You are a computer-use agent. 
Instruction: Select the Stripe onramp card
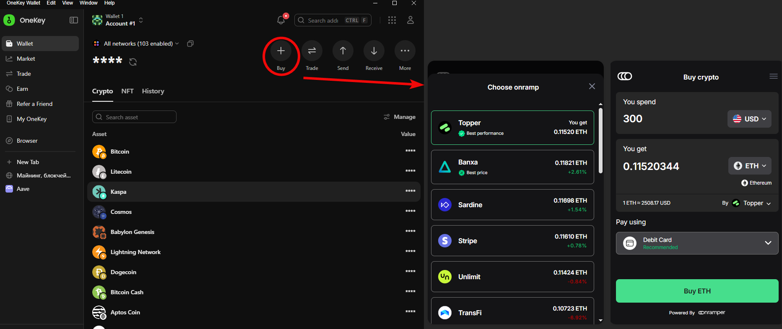[x=512, y=241]
